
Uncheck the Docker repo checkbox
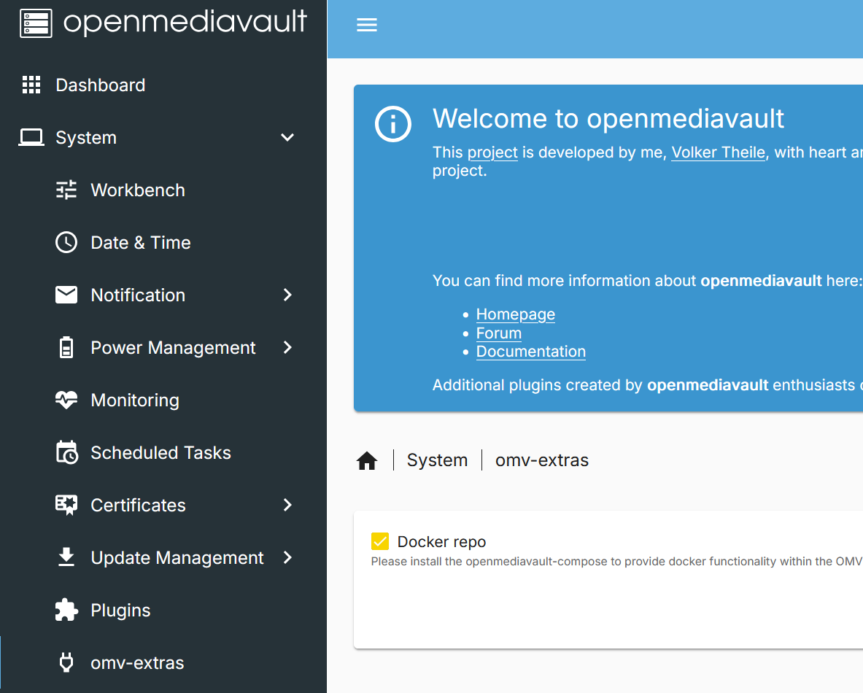[380, 541]
